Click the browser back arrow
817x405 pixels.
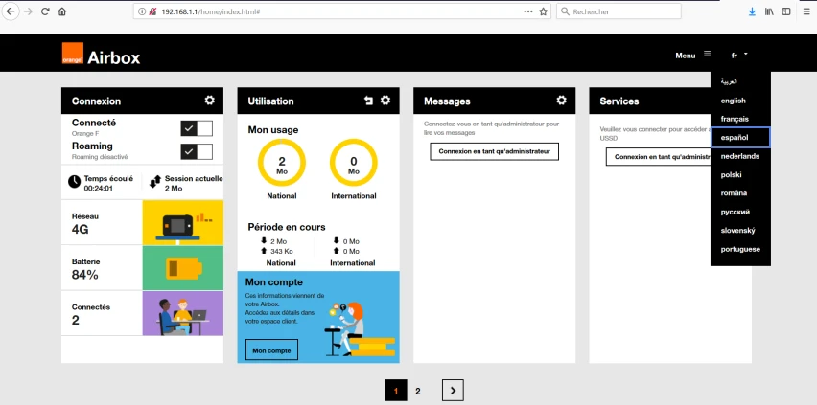point(11,11)
